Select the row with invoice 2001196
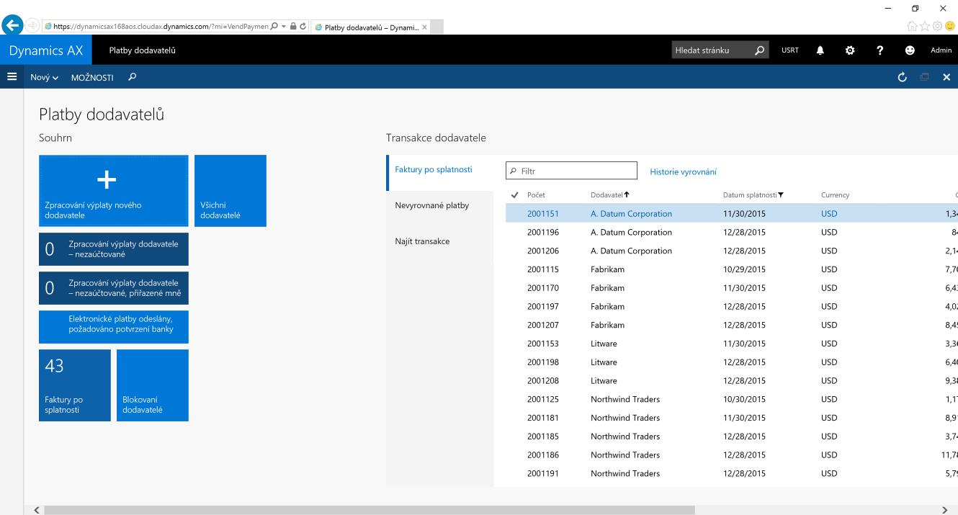 click(732, 233)
